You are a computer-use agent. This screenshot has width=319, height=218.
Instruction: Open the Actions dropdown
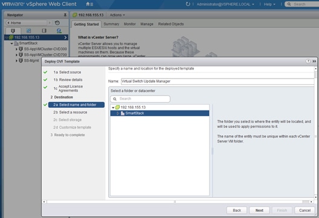coord(117,15)
